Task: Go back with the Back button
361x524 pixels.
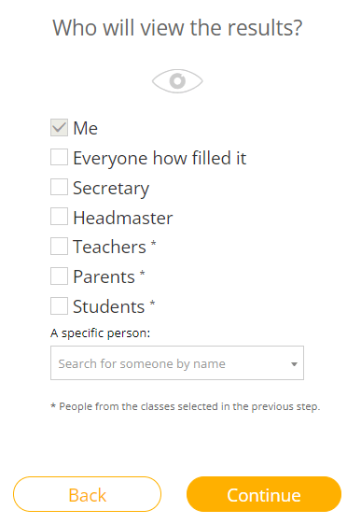Action: pyautogui.click(x=87, y=494)
